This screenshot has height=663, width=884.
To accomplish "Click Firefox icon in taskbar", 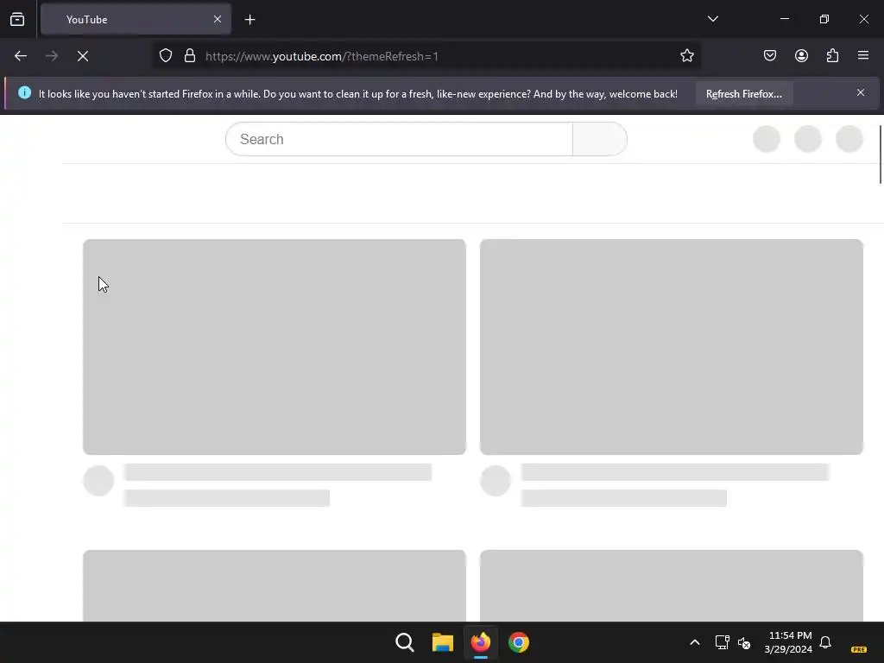I will click(x=480, y=642).
